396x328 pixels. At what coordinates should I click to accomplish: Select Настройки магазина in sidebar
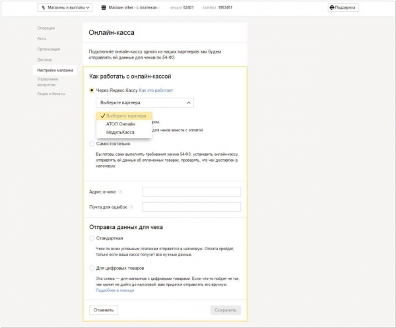pos(55,70)
